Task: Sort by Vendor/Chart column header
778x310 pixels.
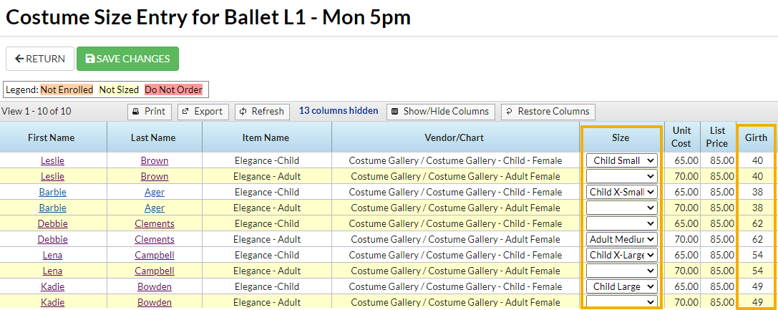Action: [455, 137]
